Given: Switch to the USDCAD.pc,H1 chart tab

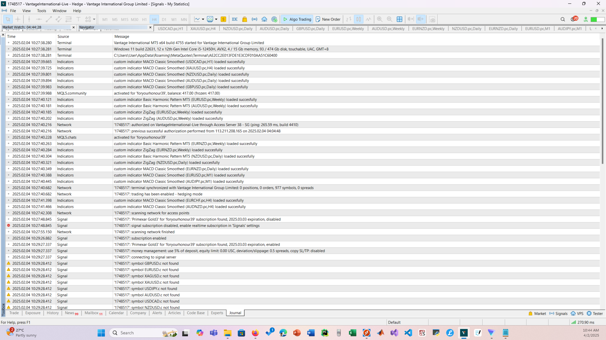Looking at the screenshot, I should [171, 28].
